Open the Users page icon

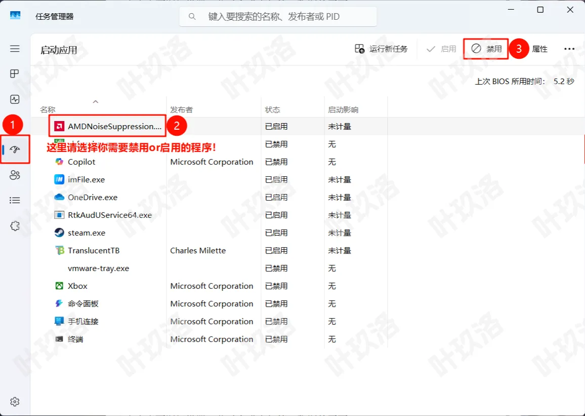tap(15, 175)
